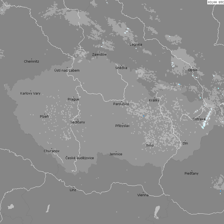
Task: Click the Linz city label
Action: [x=73, y=190]
